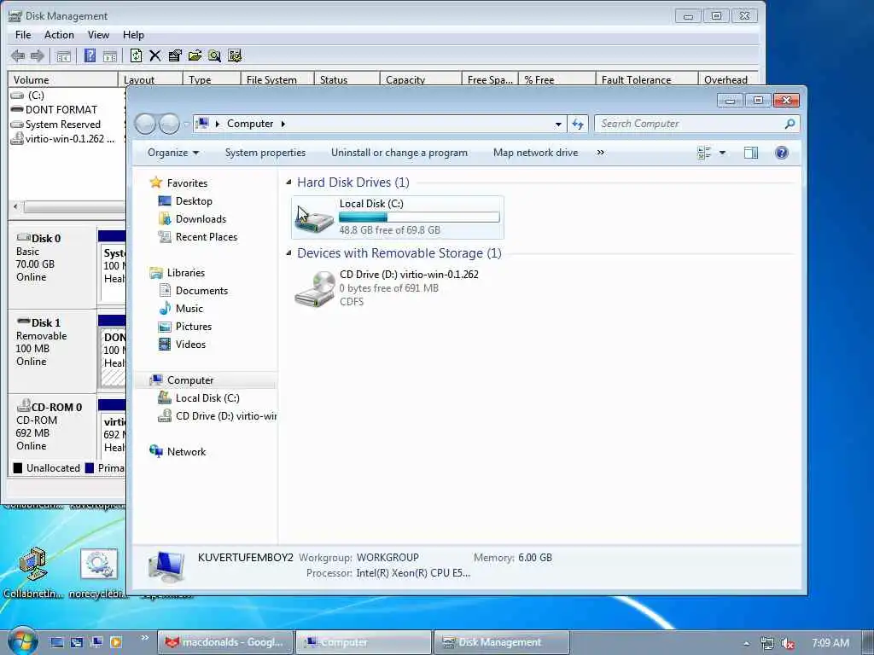The image size is (874, 655).
Task: Open Help menu in Disk Management
Action: [133, 34]
